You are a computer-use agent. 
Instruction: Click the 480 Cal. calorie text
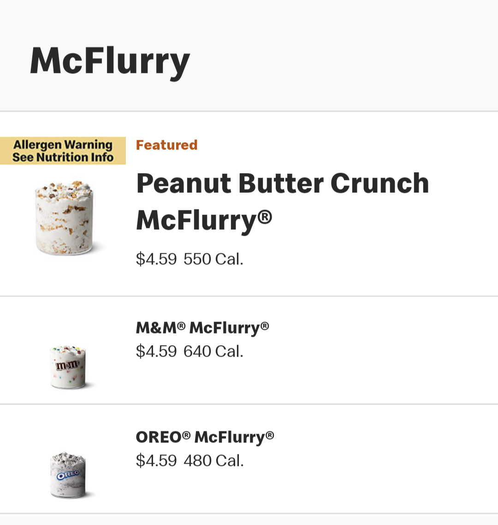pyautogui.click(x=213, y=461)
